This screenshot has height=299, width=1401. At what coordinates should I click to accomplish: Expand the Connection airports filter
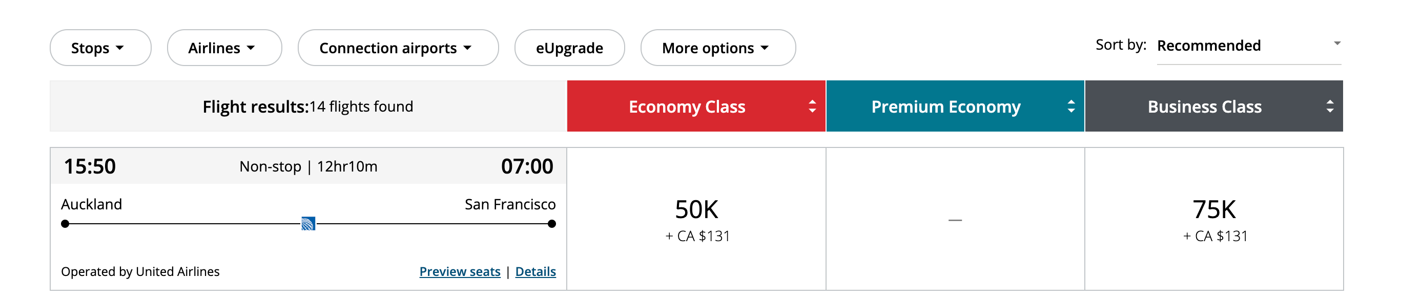(398, 48)
